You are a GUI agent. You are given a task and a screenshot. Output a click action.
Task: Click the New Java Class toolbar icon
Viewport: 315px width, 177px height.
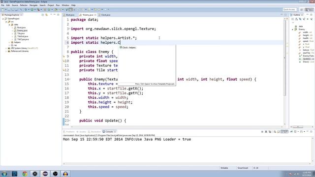(49, 10)
